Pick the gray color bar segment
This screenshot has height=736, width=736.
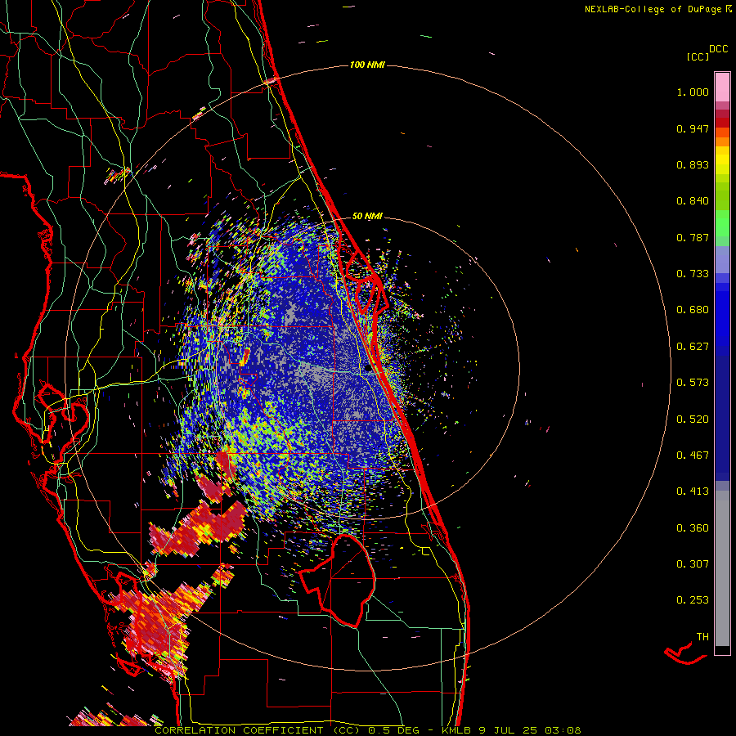click(722, 568)
